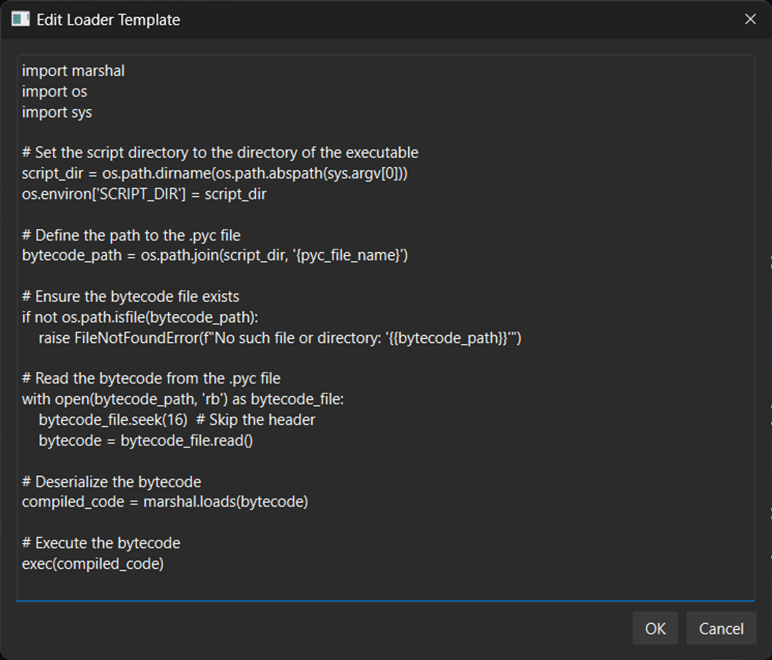Close the Edit Loader Template dialog
This screenshot has height=660, width=772.
coord(750,19)
